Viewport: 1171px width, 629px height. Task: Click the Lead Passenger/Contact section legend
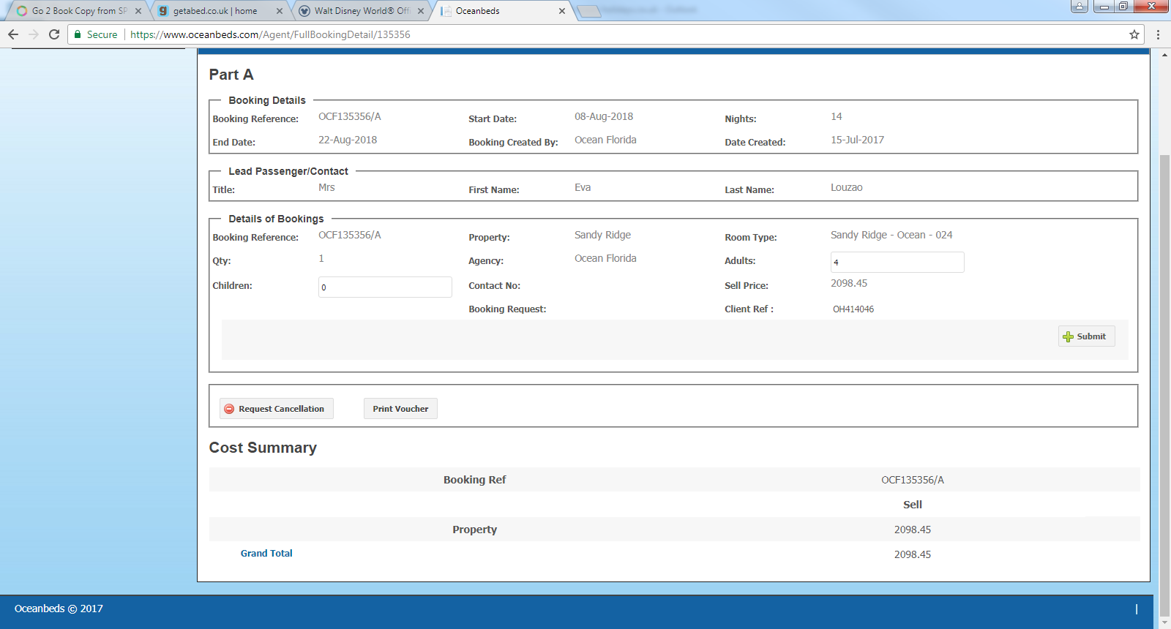click(x=288, y=171)
